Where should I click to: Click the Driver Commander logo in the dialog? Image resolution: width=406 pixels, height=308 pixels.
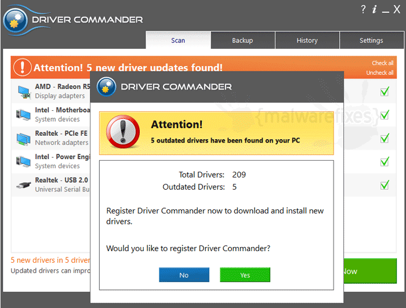(106, 86)
